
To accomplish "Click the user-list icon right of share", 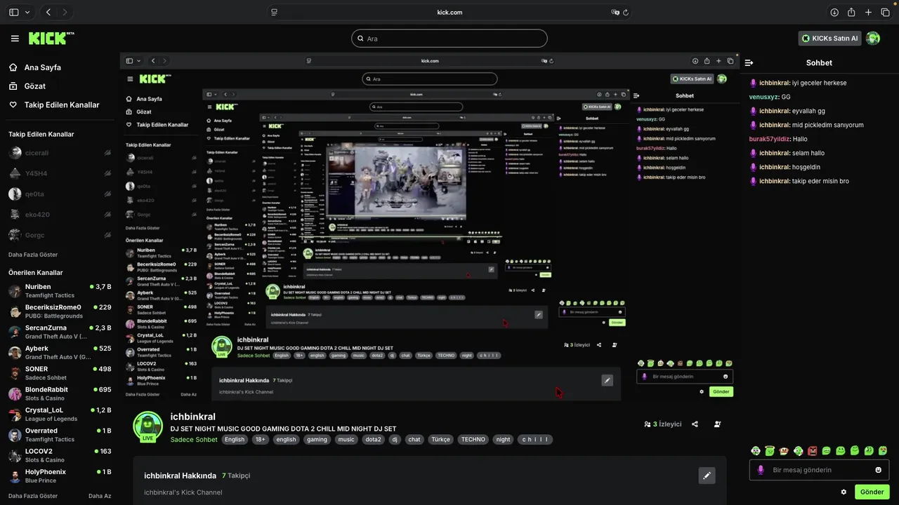I will tap(717, 424).
